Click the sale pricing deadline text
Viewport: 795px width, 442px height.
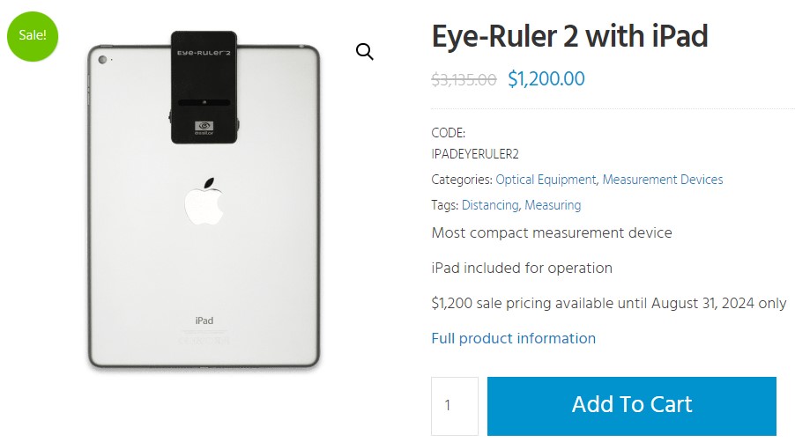pyautogui.click(x=608, y=303)
